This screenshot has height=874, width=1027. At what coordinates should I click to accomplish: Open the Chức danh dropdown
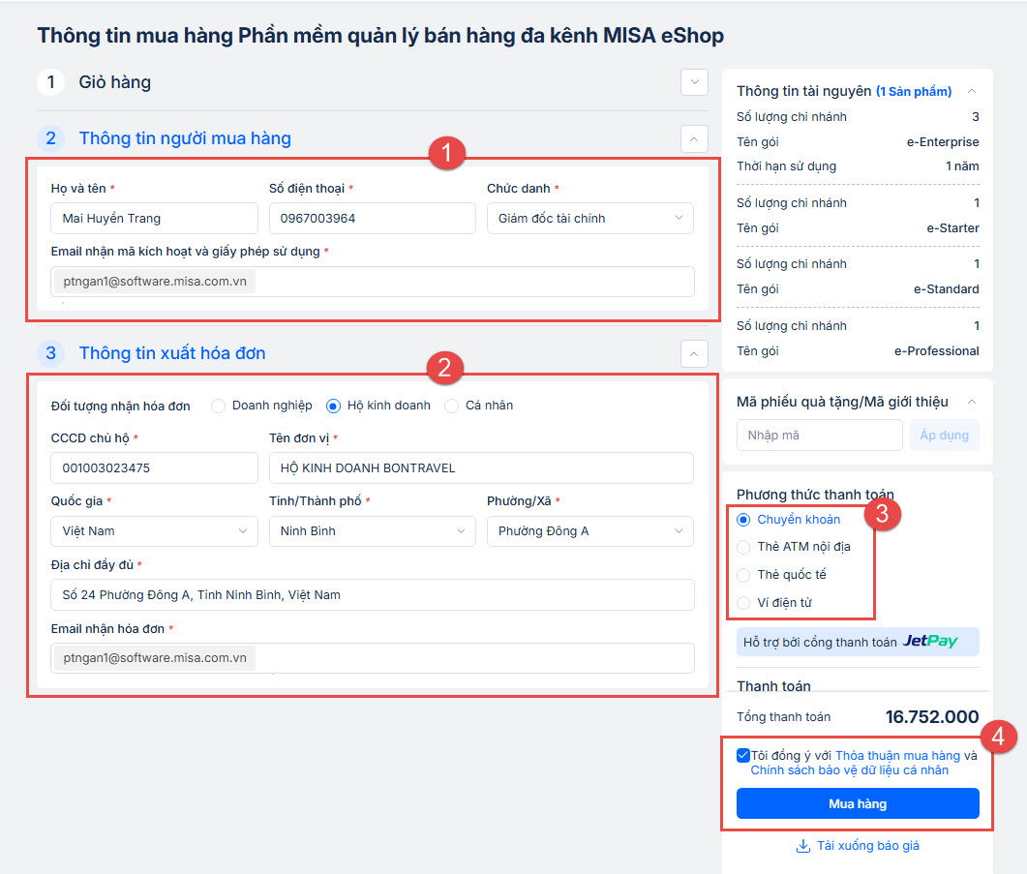coord(589,219)
